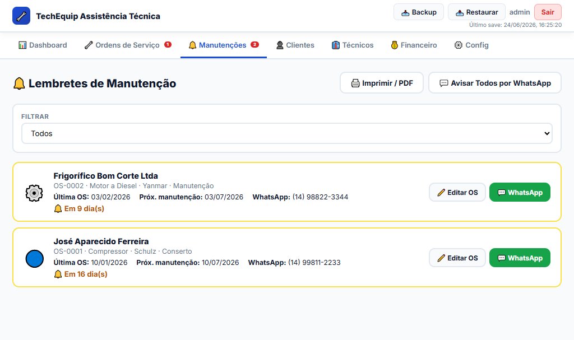
Task: Select the Manutenções tab
Action: tap(223, 45)
